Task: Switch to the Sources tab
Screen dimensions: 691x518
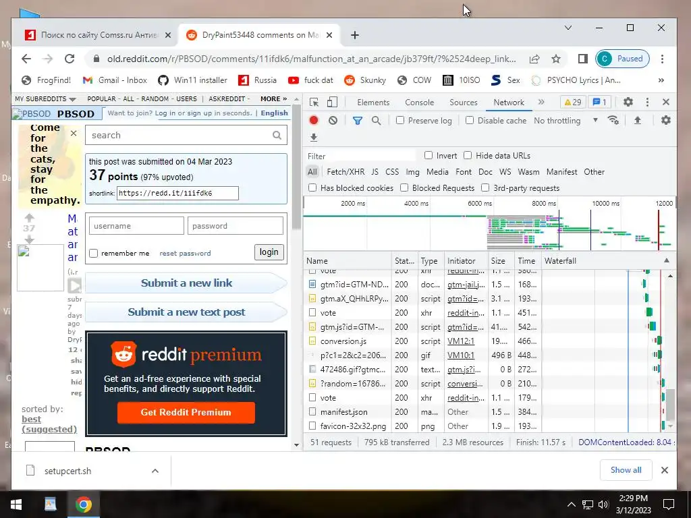Action: click(x=463, y=103)
